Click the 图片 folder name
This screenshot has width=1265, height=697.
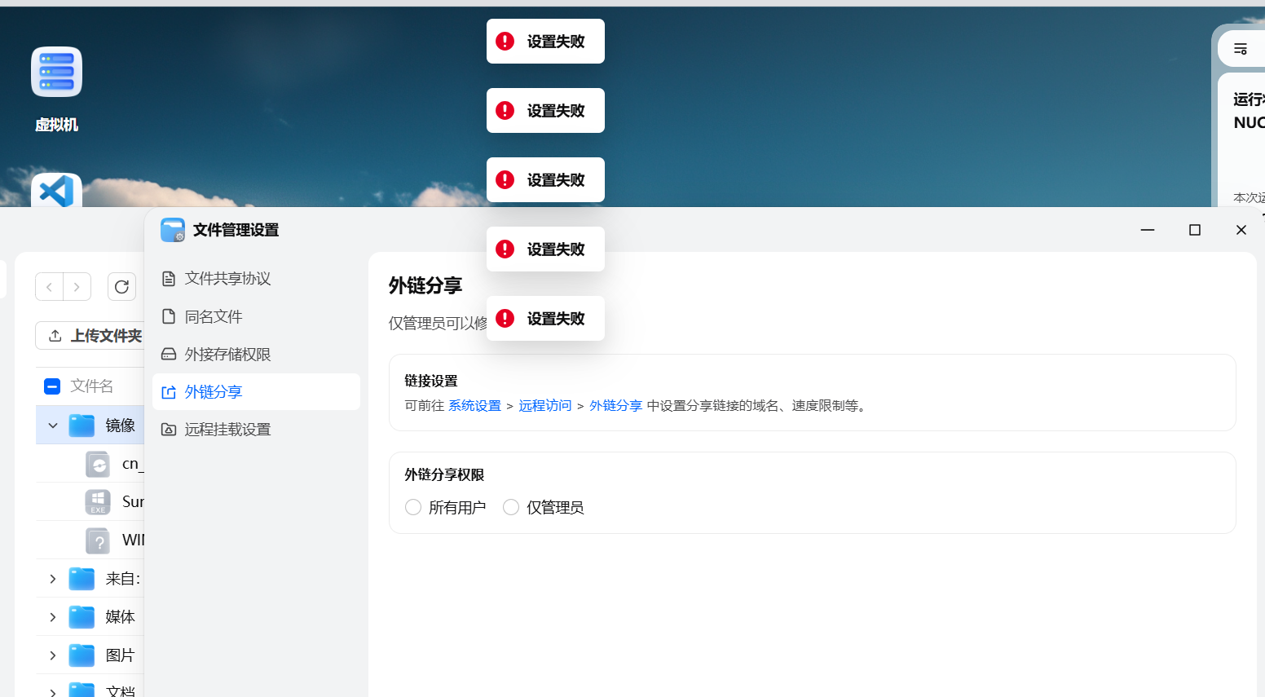tap(121, 655)
